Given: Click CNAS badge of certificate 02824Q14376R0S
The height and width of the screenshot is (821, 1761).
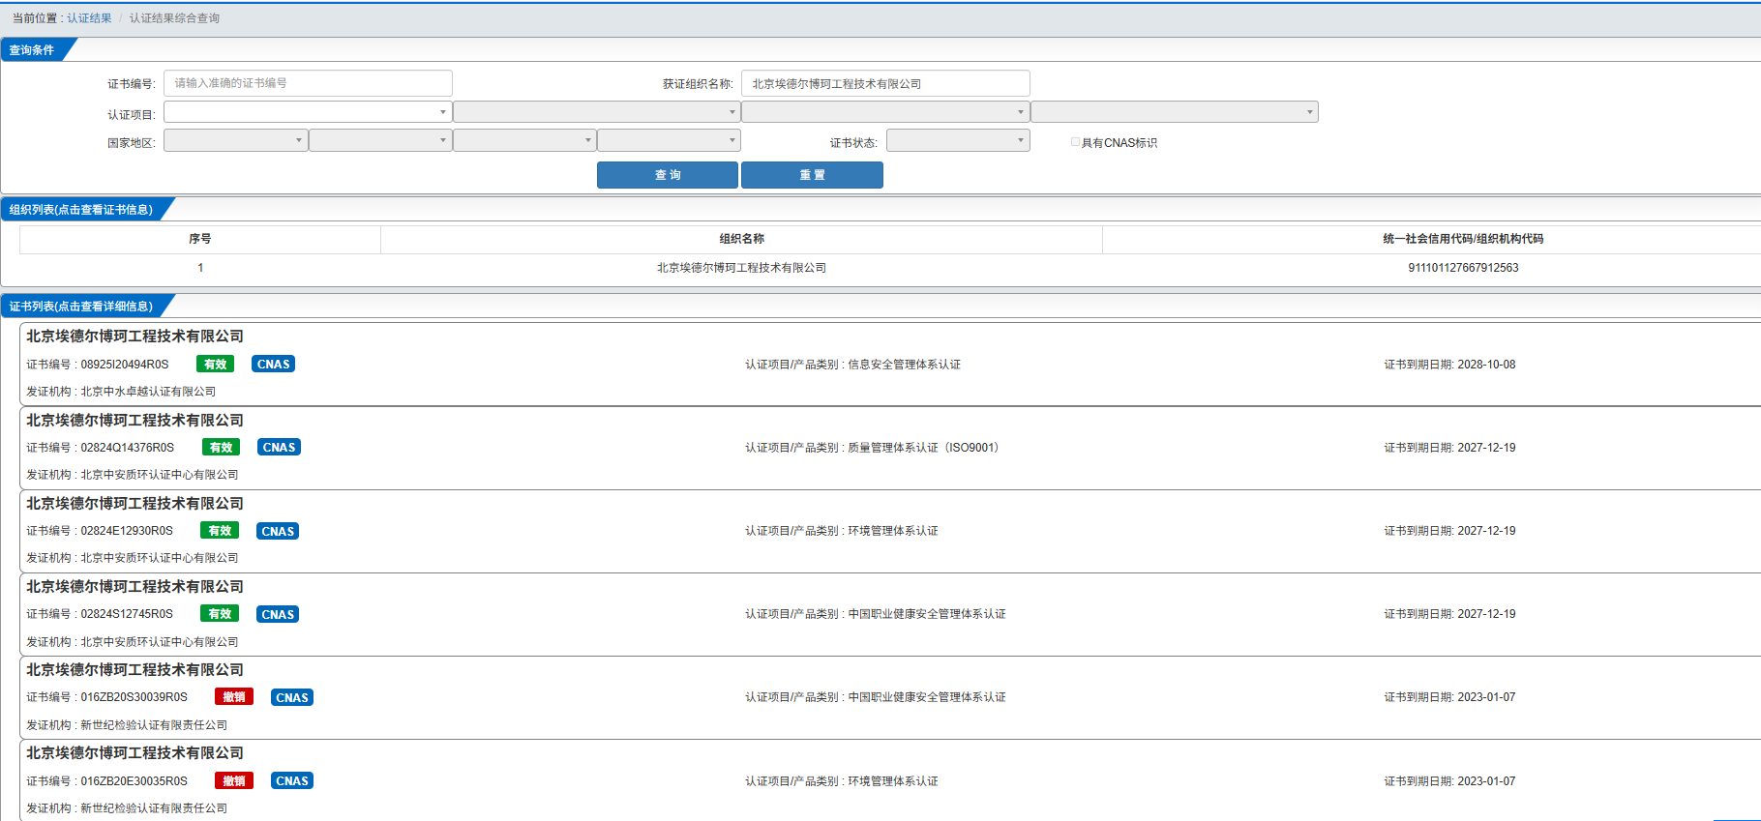Looking at the screenshot, I should coord(280,448).
